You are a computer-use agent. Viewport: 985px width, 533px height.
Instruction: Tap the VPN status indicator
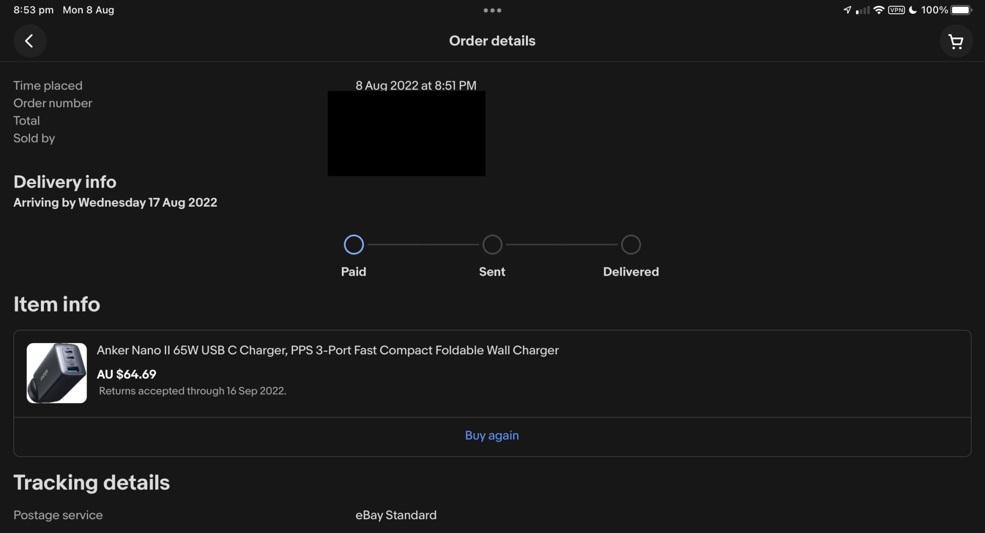click(896, 10)
